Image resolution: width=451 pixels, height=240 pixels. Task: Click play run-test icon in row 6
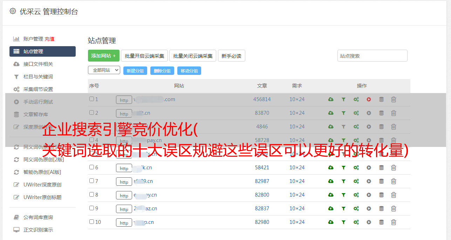coord(369,168)
